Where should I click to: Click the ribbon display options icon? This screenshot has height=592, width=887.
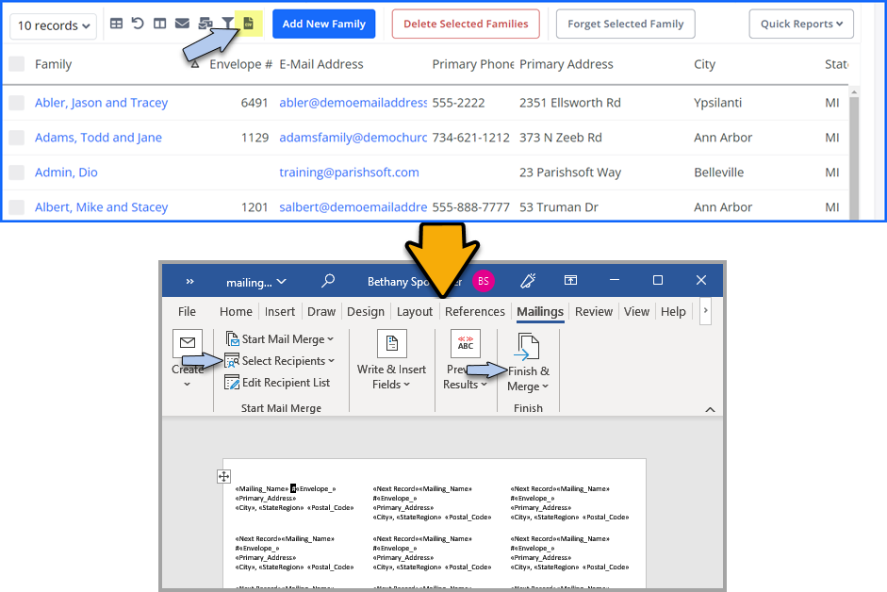571,280
